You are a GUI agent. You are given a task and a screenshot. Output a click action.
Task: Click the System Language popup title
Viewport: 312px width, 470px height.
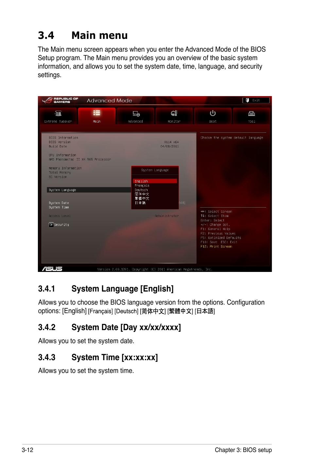[155, 170]
